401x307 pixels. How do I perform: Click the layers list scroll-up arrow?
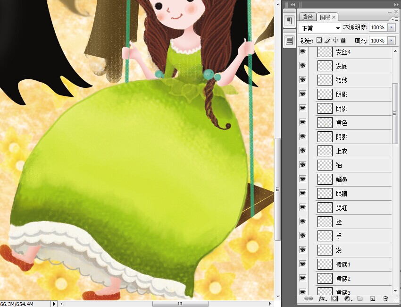(x=395, y=51)
